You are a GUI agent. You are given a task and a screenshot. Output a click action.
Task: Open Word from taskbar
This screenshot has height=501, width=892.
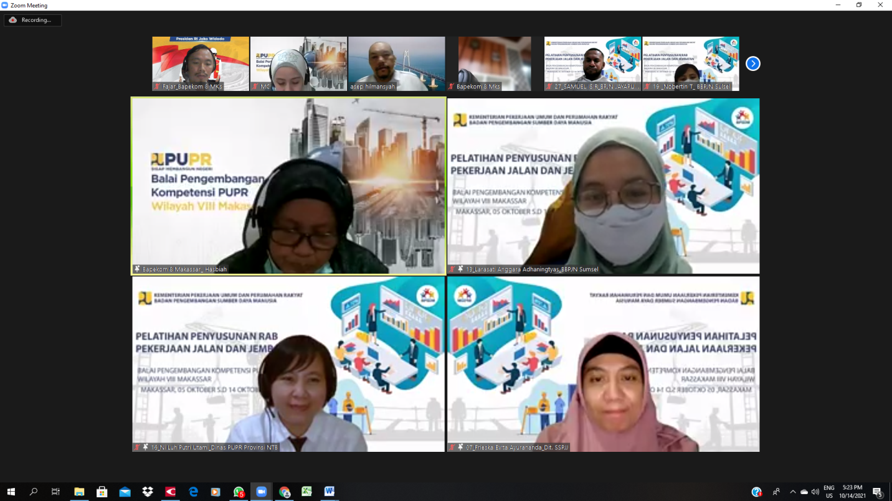[330, 492]
